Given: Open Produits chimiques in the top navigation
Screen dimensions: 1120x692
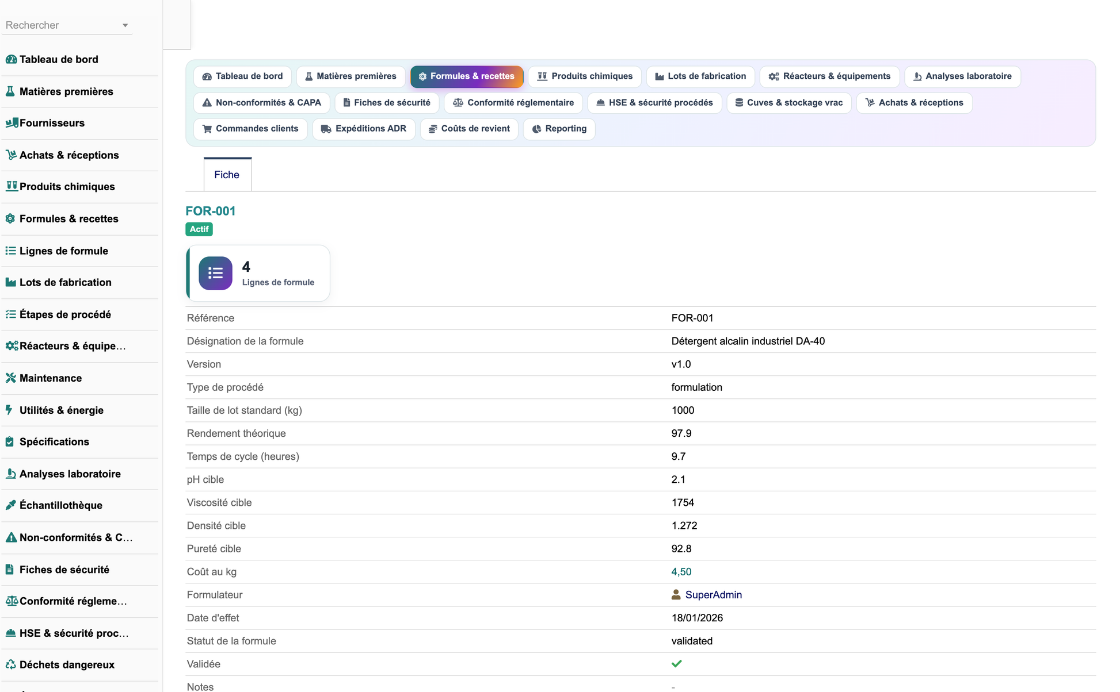Looking at the screenshot, I should (x=584, y=76).
